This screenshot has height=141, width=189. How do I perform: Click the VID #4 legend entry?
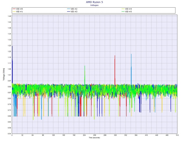(x=127, y=9)
